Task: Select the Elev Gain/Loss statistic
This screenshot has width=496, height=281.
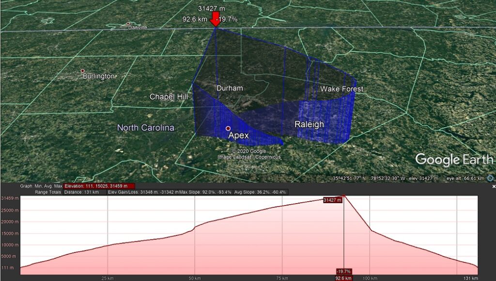Action: point(143,192)
